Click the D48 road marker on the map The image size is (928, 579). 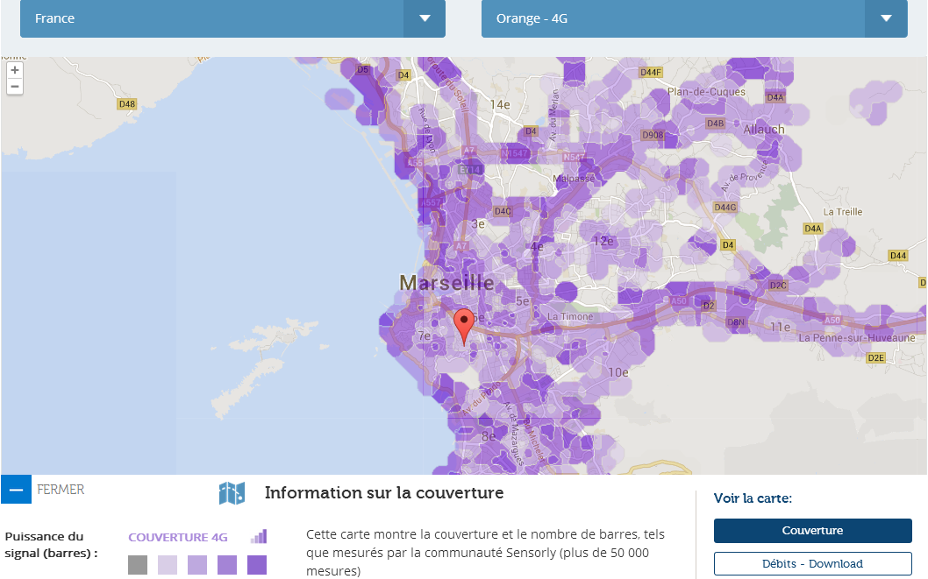[127, 104]
